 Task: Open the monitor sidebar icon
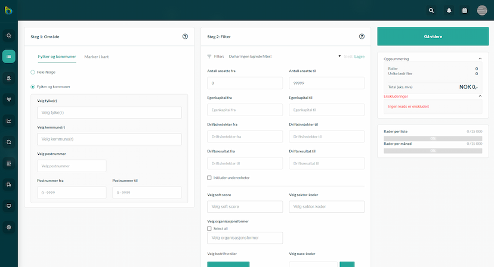click(x=9, y=206)
